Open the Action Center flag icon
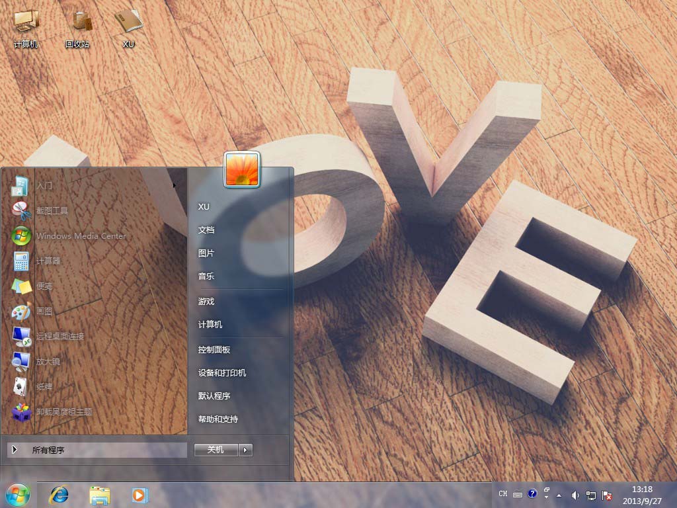The height and width of the screenshot is (508, 677). 606,495
